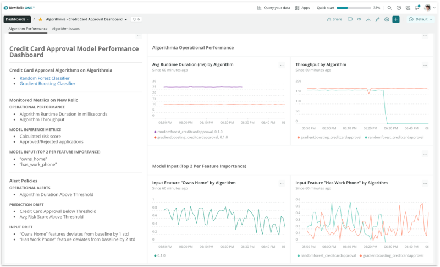440x267 pixels.
Task: Click the Monitored Metrics on New Relic heading
Action: [x=43, y=100]
